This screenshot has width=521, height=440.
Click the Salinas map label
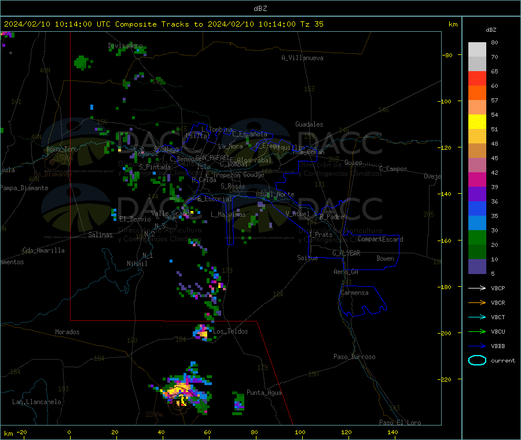[100, 235]
